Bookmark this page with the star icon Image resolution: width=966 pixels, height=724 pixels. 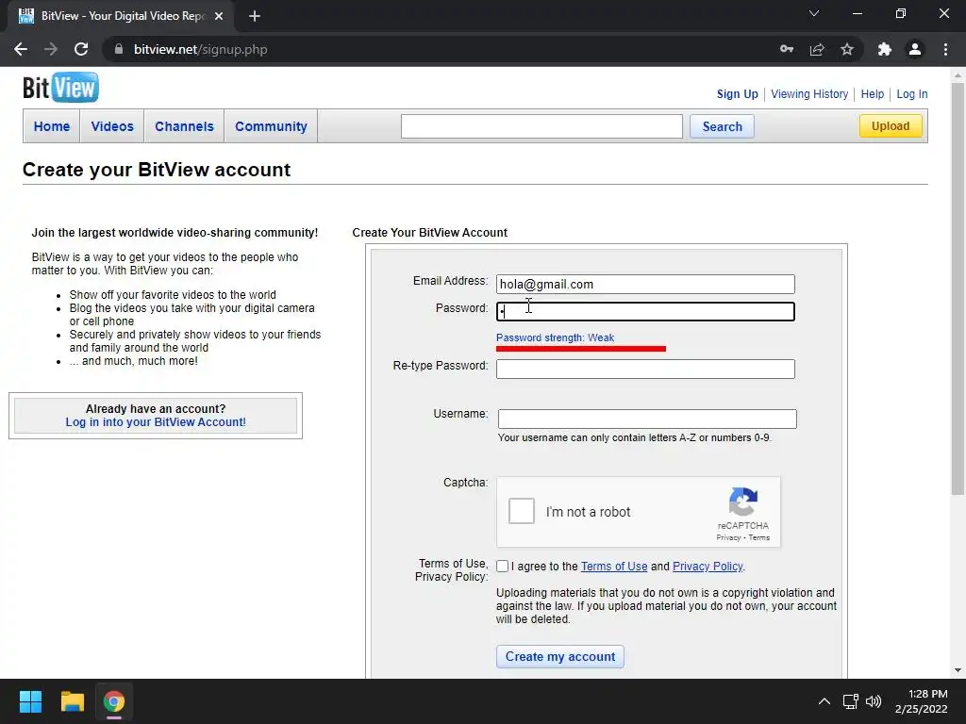pyautogui.click(x=847, y=49)
